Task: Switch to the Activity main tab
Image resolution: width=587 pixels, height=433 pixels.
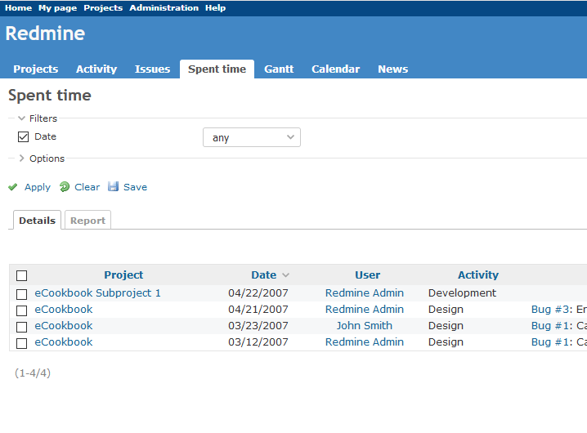Action: pos(96,69)
